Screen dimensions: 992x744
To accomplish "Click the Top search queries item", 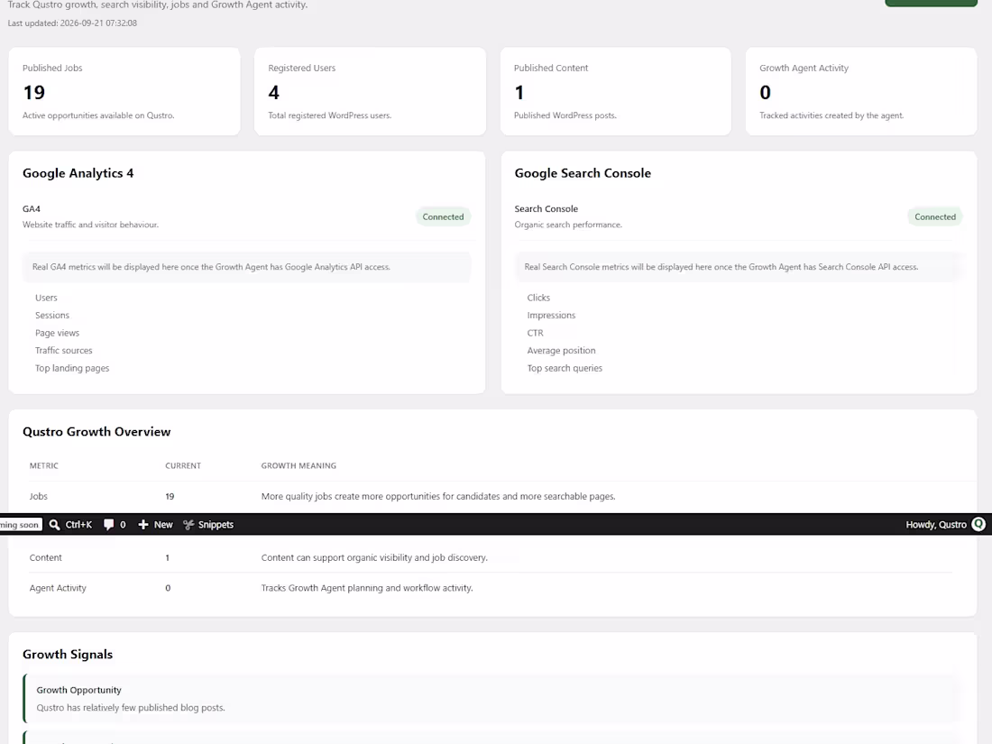I will pos(565,368).
